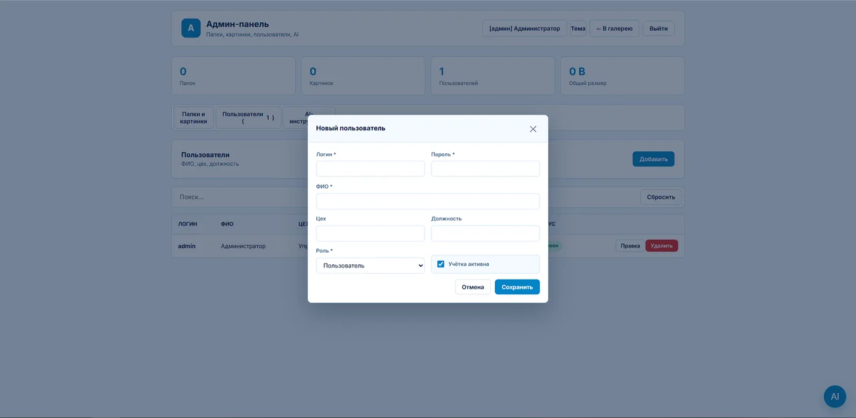Switch to the Папки и картинки tab
Screen dimensions: 856x418
point(193,118)
